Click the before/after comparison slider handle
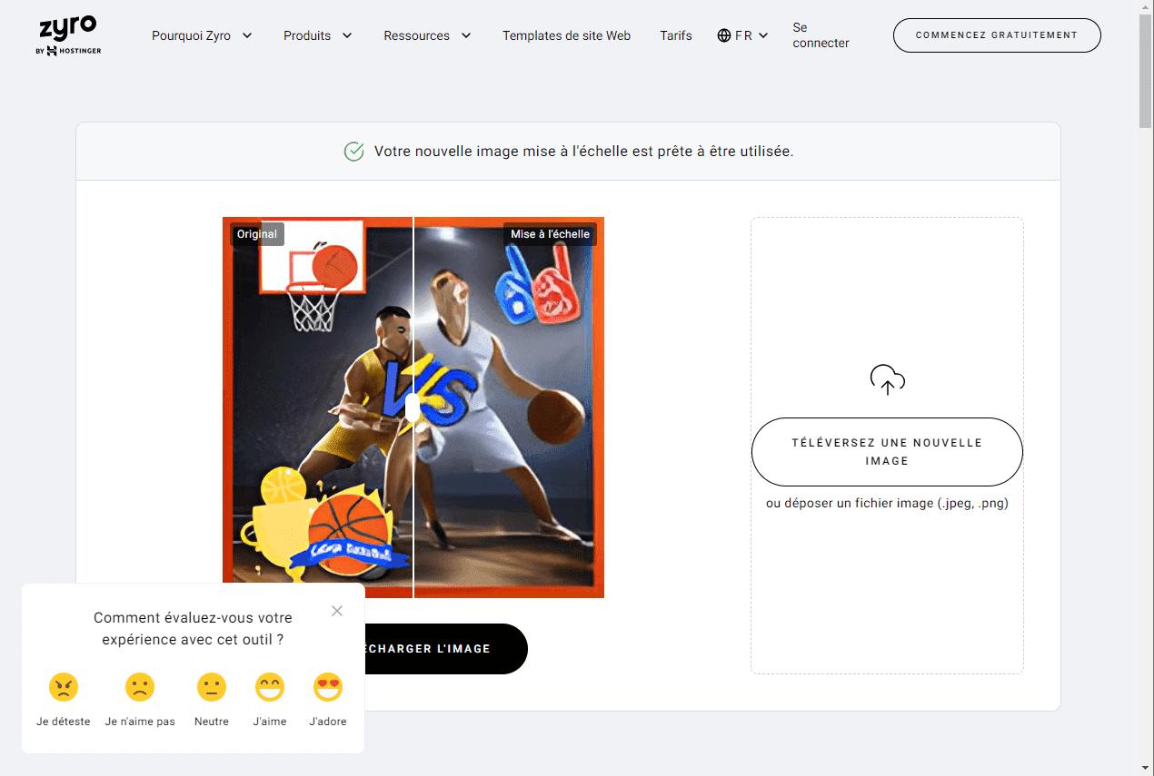 (413, 408)
